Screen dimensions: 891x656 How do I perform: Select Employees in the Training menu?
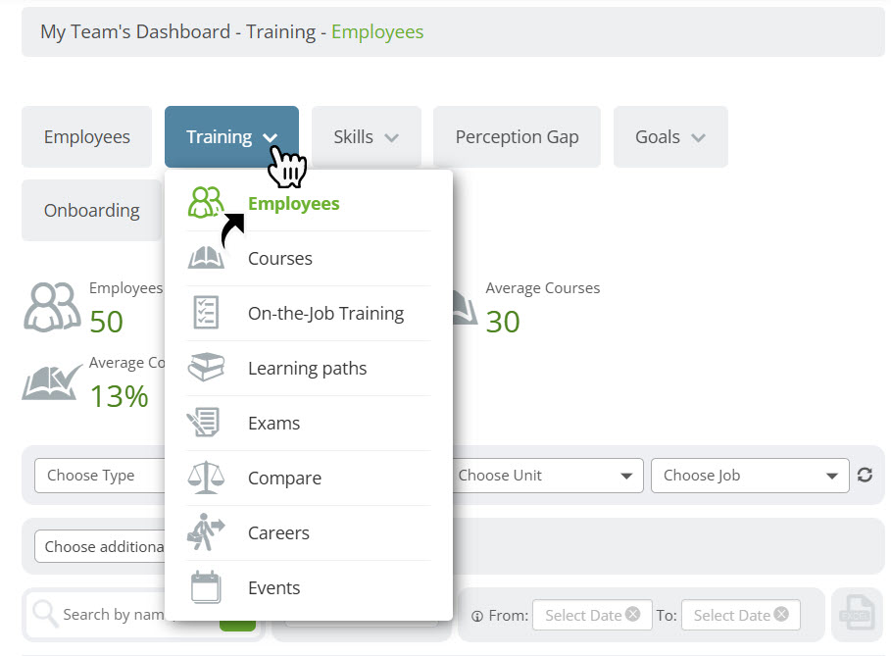(309, 203)
